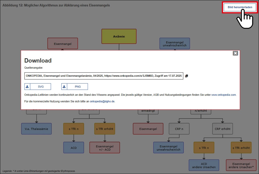Click the onkopedia@dgho.de email link
259x174 pixels.
pos(102,101)
